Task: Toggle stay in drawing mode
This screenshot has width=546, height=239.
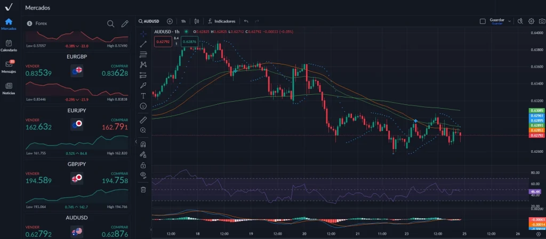Action: 143,154
